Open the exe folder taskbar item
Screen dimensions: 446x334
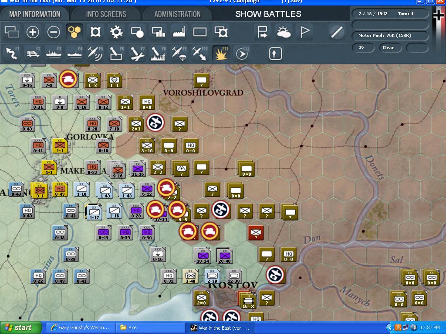(150, 328)
